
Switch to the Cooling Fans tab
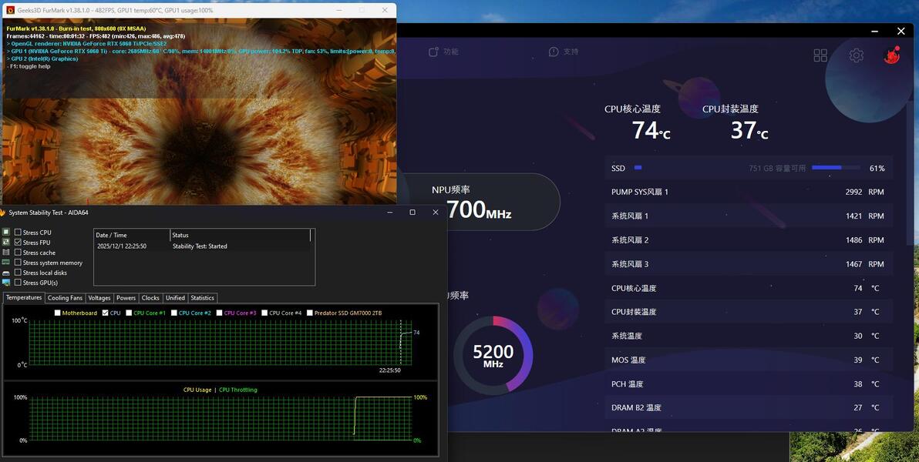pos(65,298)
